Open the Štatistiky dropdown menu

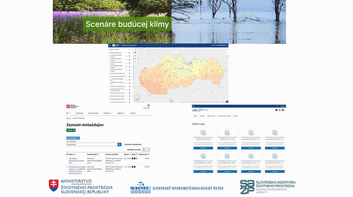(x=108, y=113)
